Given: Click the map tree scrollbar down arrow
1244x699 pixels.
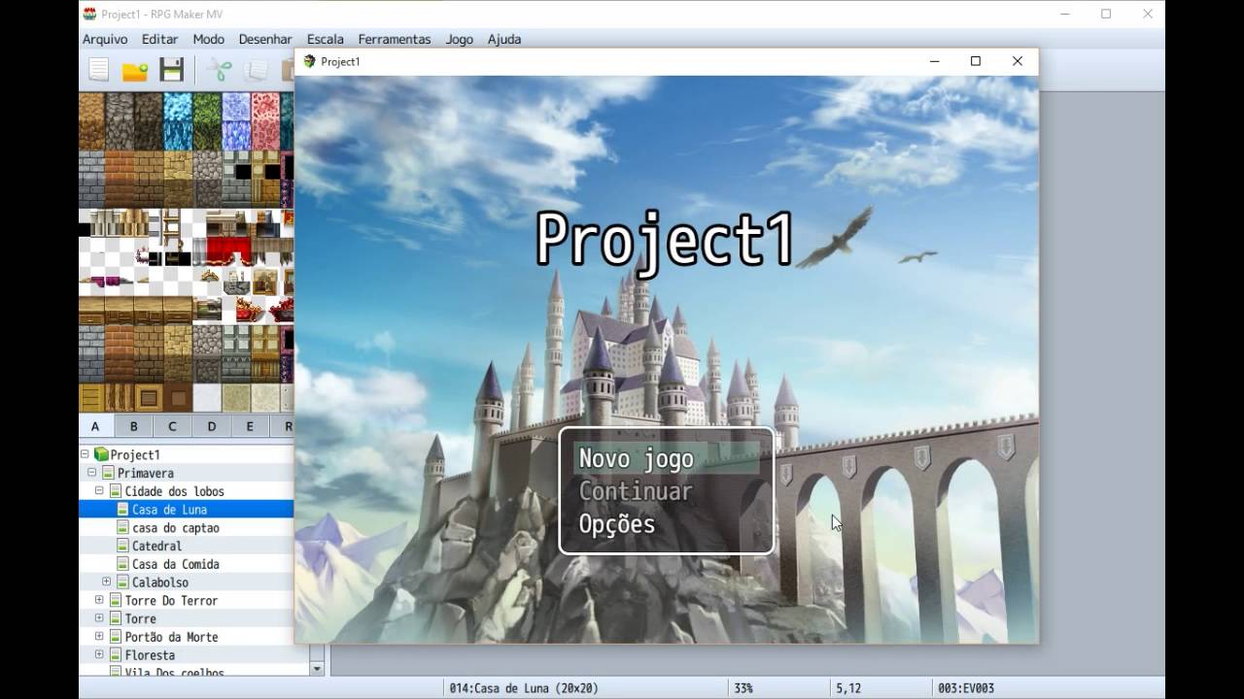Looking at the screenshot, I should point(317,669).
